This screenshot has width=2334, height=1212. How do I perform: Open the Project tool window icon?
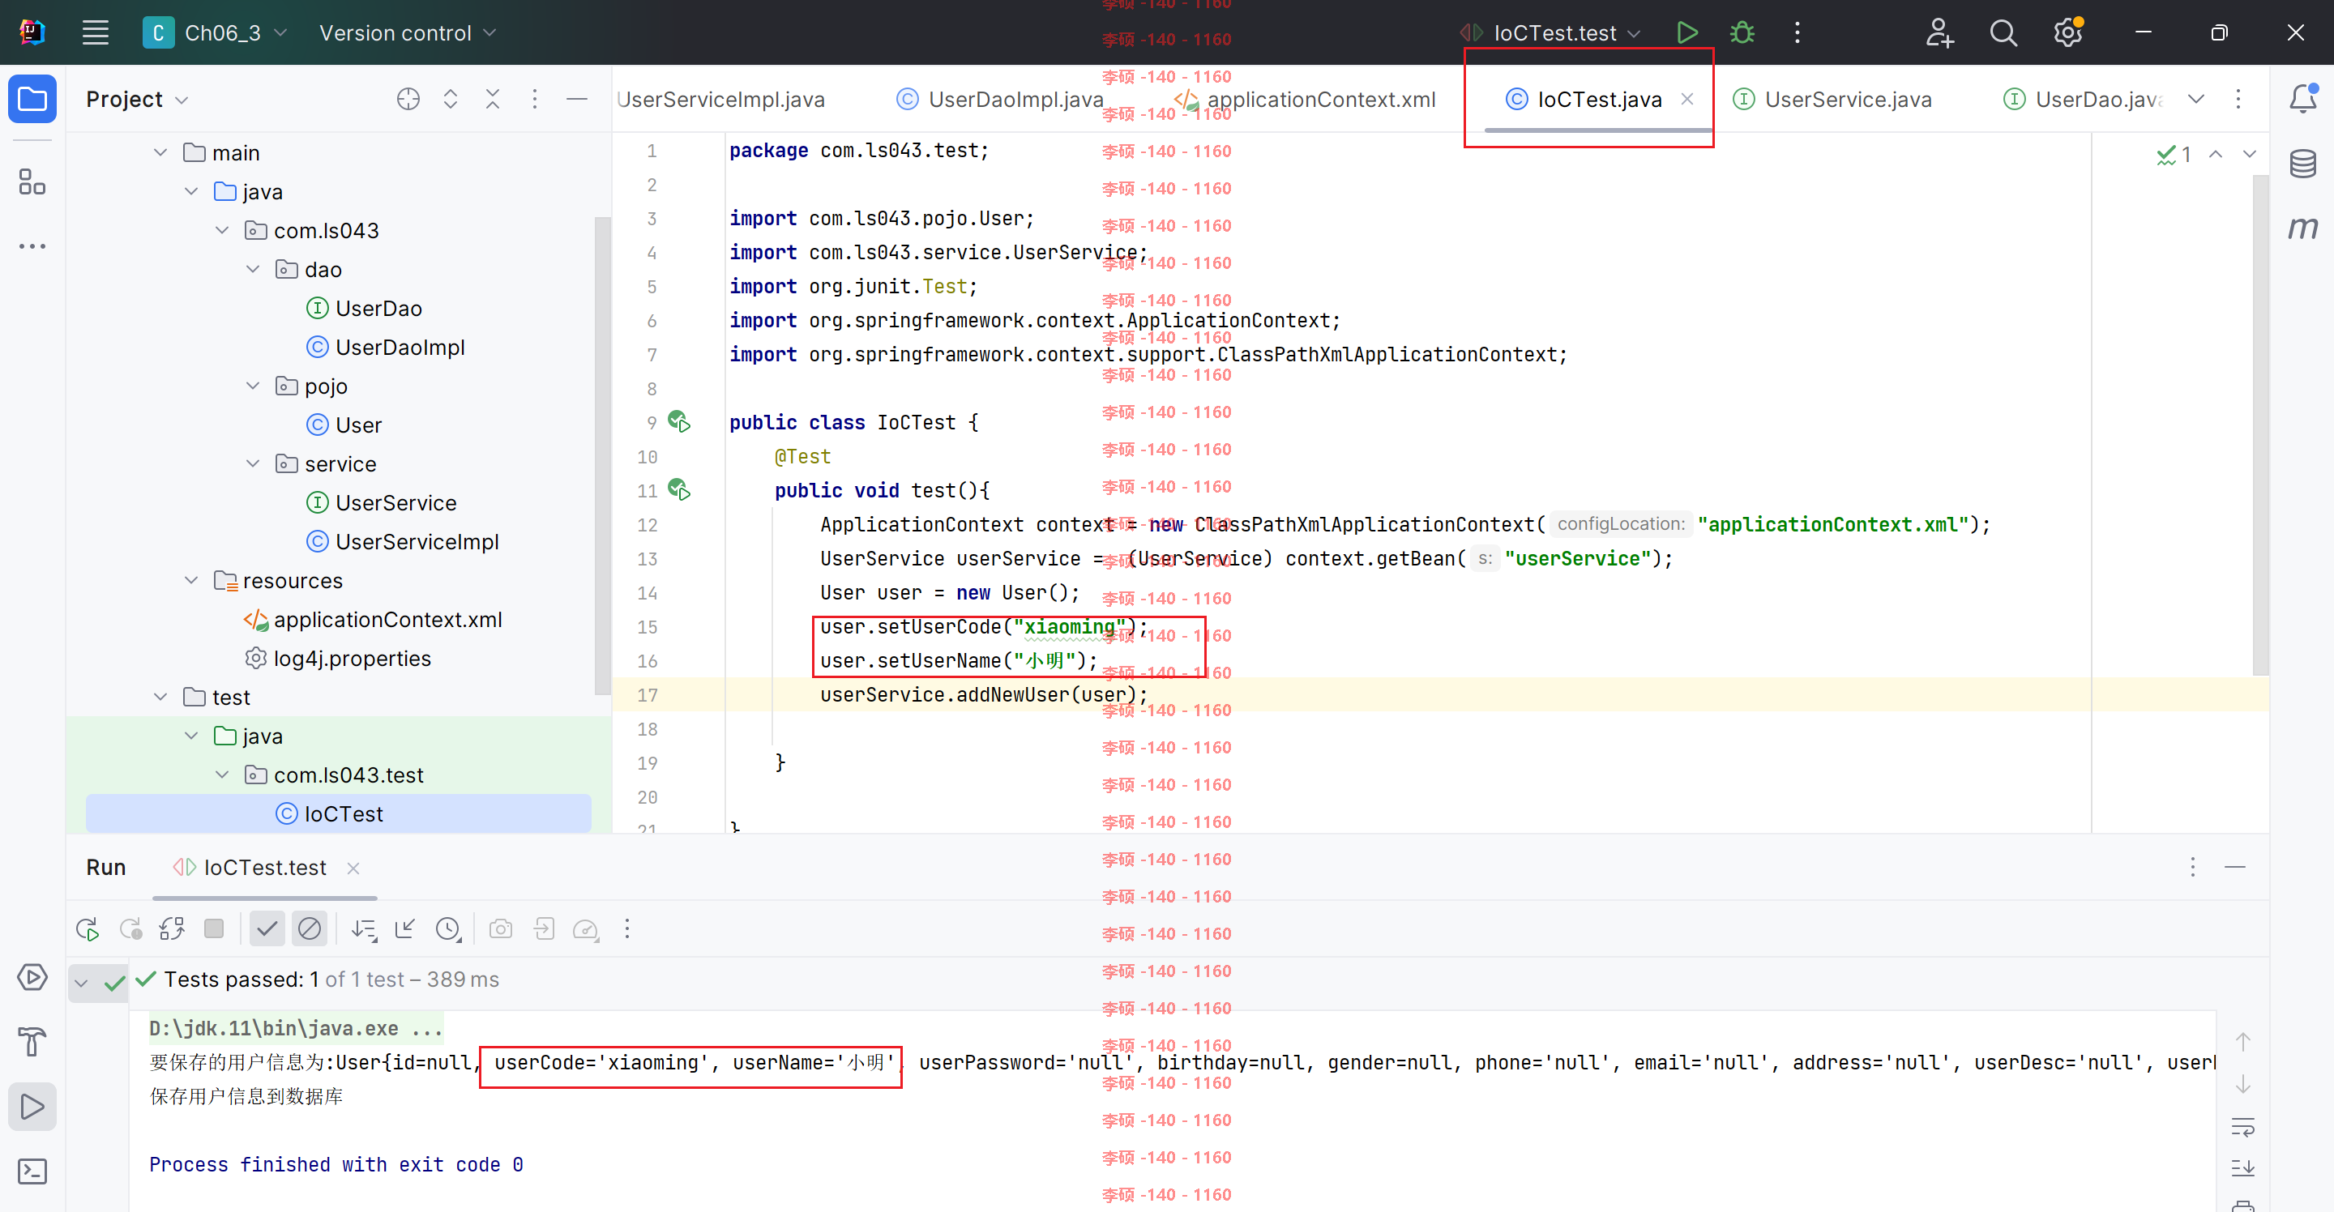(x=32, y=99)
